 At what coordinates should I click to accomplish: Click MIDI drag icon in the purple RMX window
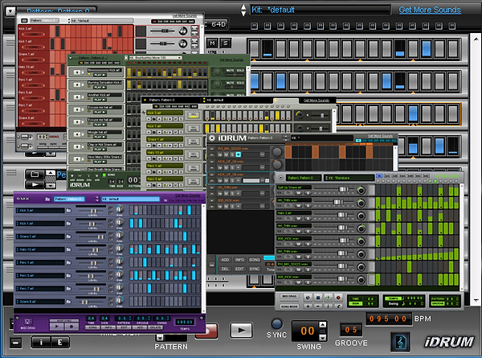[x=27, y=322]
